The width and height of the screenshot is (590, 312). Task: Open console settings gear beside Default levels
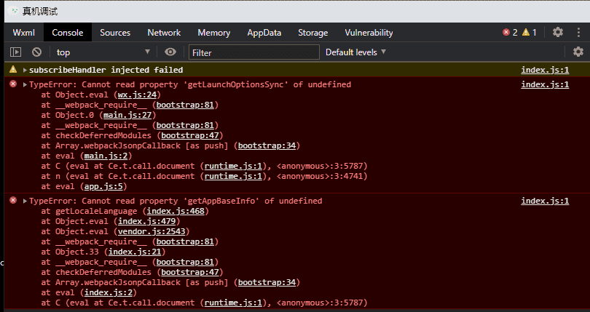(x=578, y=52)
